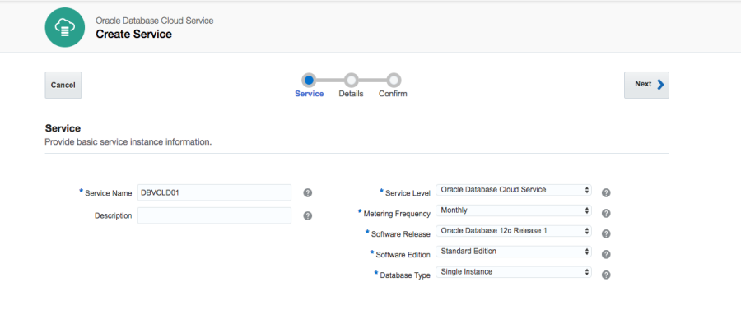
Task: Click the Cancel button
Action: click(x=63, y=85)
